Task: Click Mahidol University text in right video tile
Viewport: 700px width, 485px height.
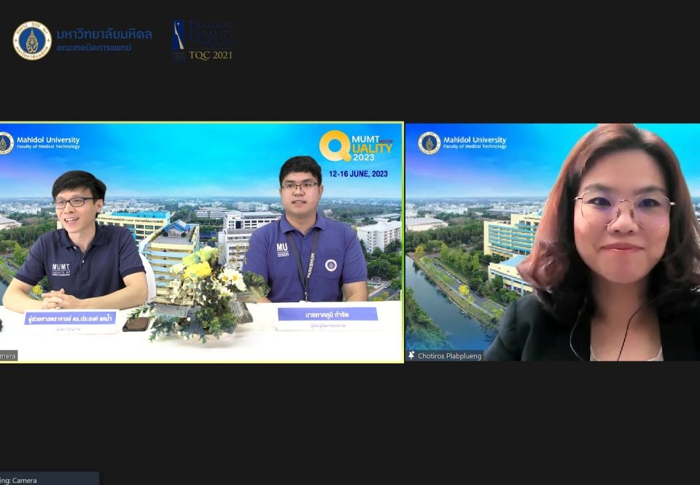Action: pyautogui.click(x=474, y=140)
